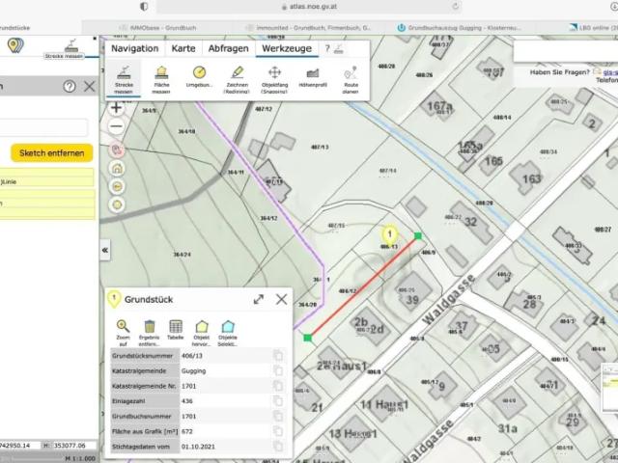Click the question mark help in tab bar

pos(327,48)
